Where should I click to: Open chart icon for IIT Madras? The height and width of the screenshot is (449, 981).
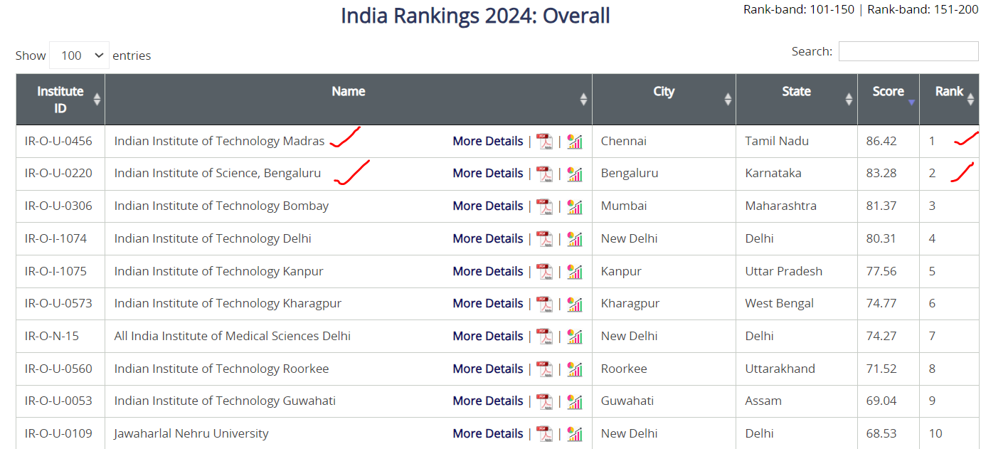(x=575, y=141)
